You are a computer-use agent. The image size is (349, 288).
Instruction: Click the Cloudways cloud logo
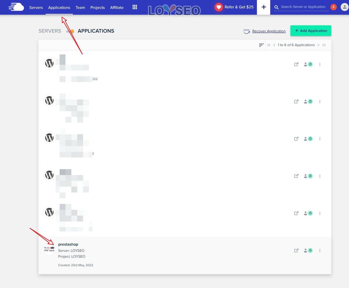[16, 7]
